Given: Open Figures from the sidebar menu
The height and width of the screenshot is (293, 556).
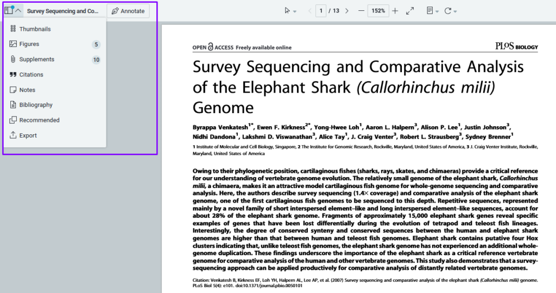Looking at the screenshot, I should [x=29, y=44].
